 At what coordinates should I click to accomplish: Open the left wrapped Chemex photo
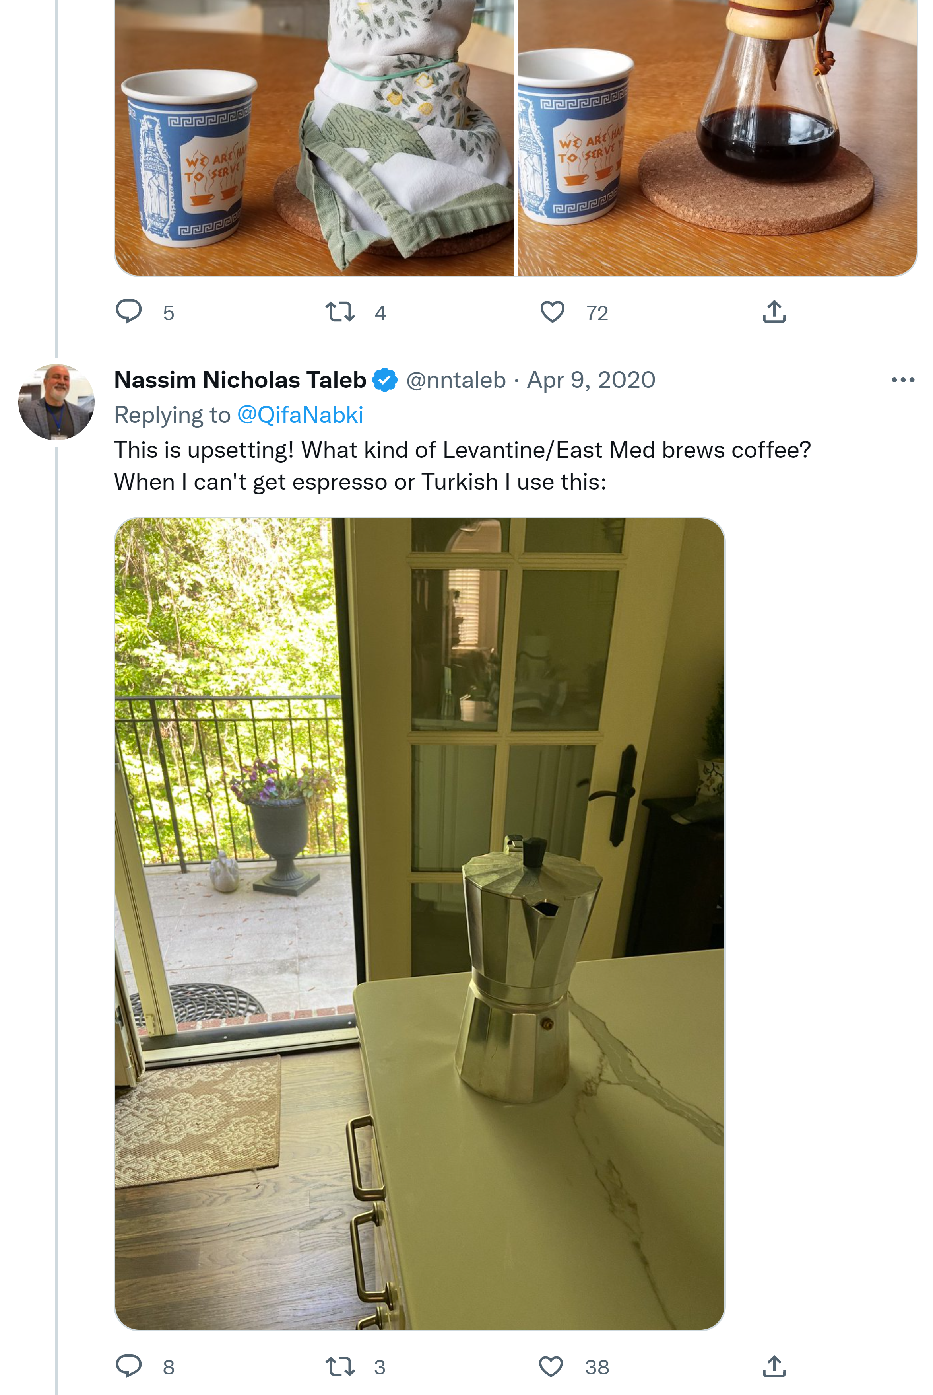click(314, 137)
